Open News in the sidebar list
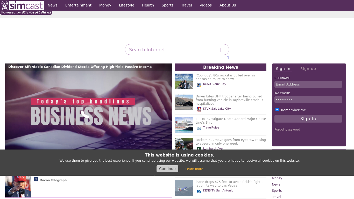 tap(276, 184)
